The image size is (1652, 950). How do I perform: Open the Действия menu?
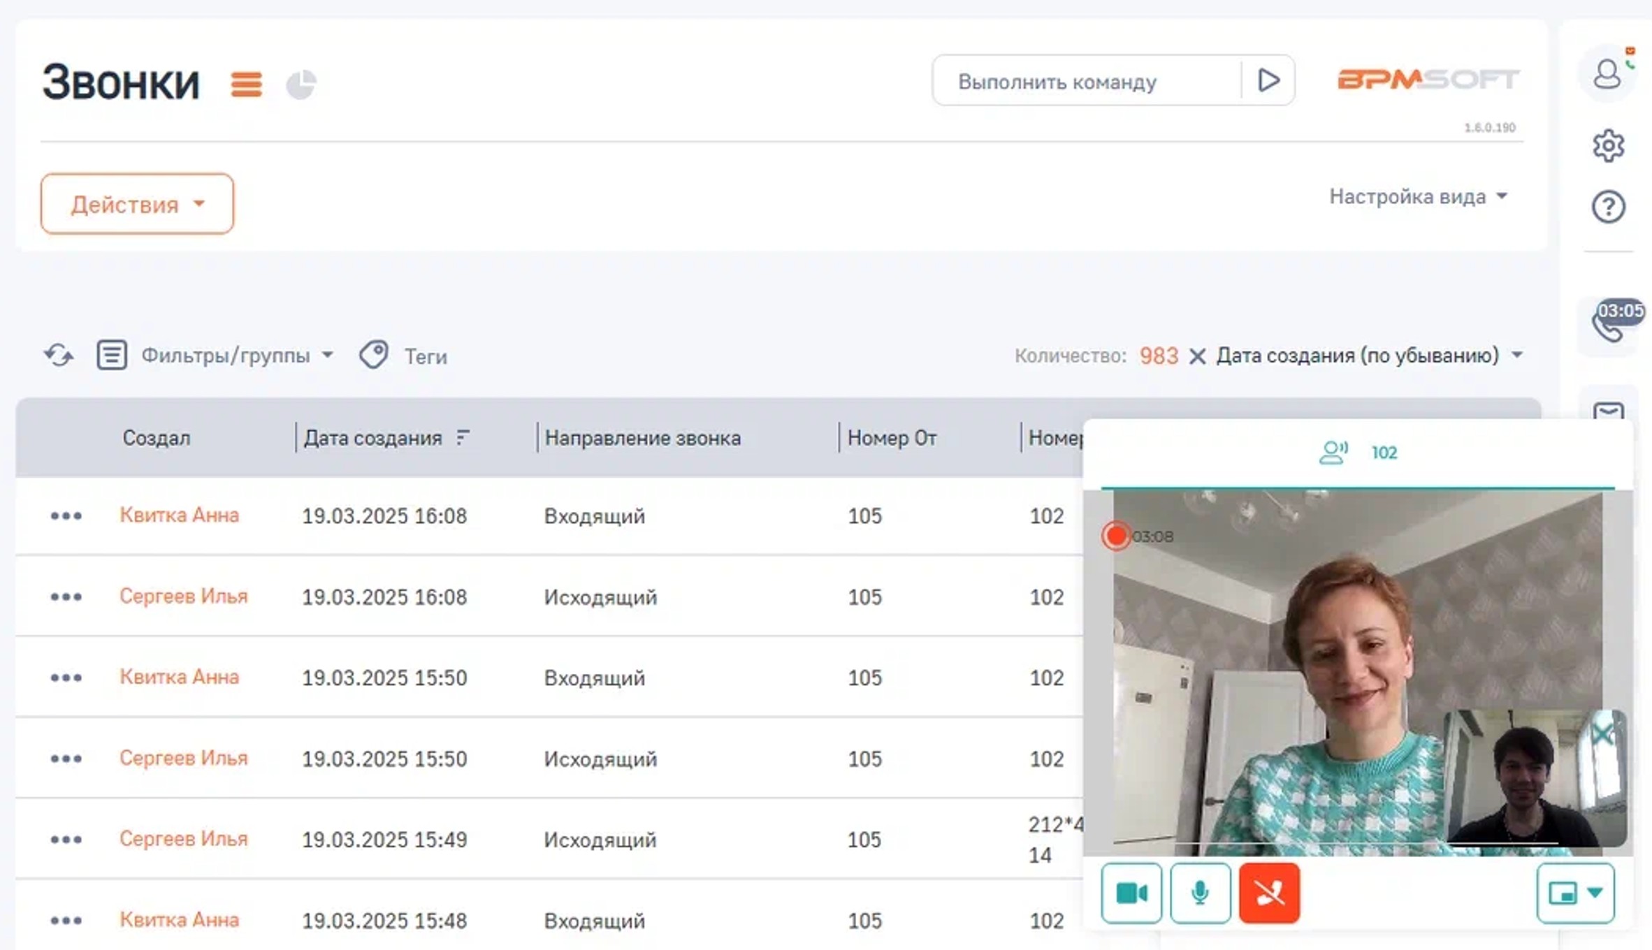[x=136, y=203]
